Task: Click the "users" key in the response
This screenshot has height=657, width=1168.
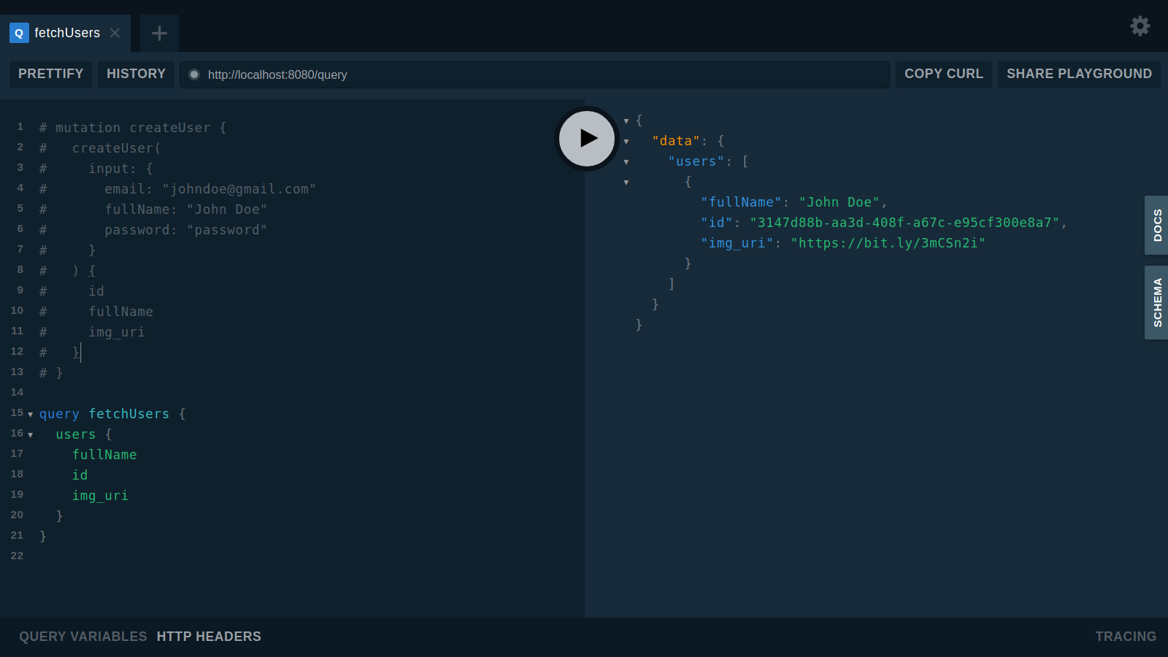Action: pos(696,161)
